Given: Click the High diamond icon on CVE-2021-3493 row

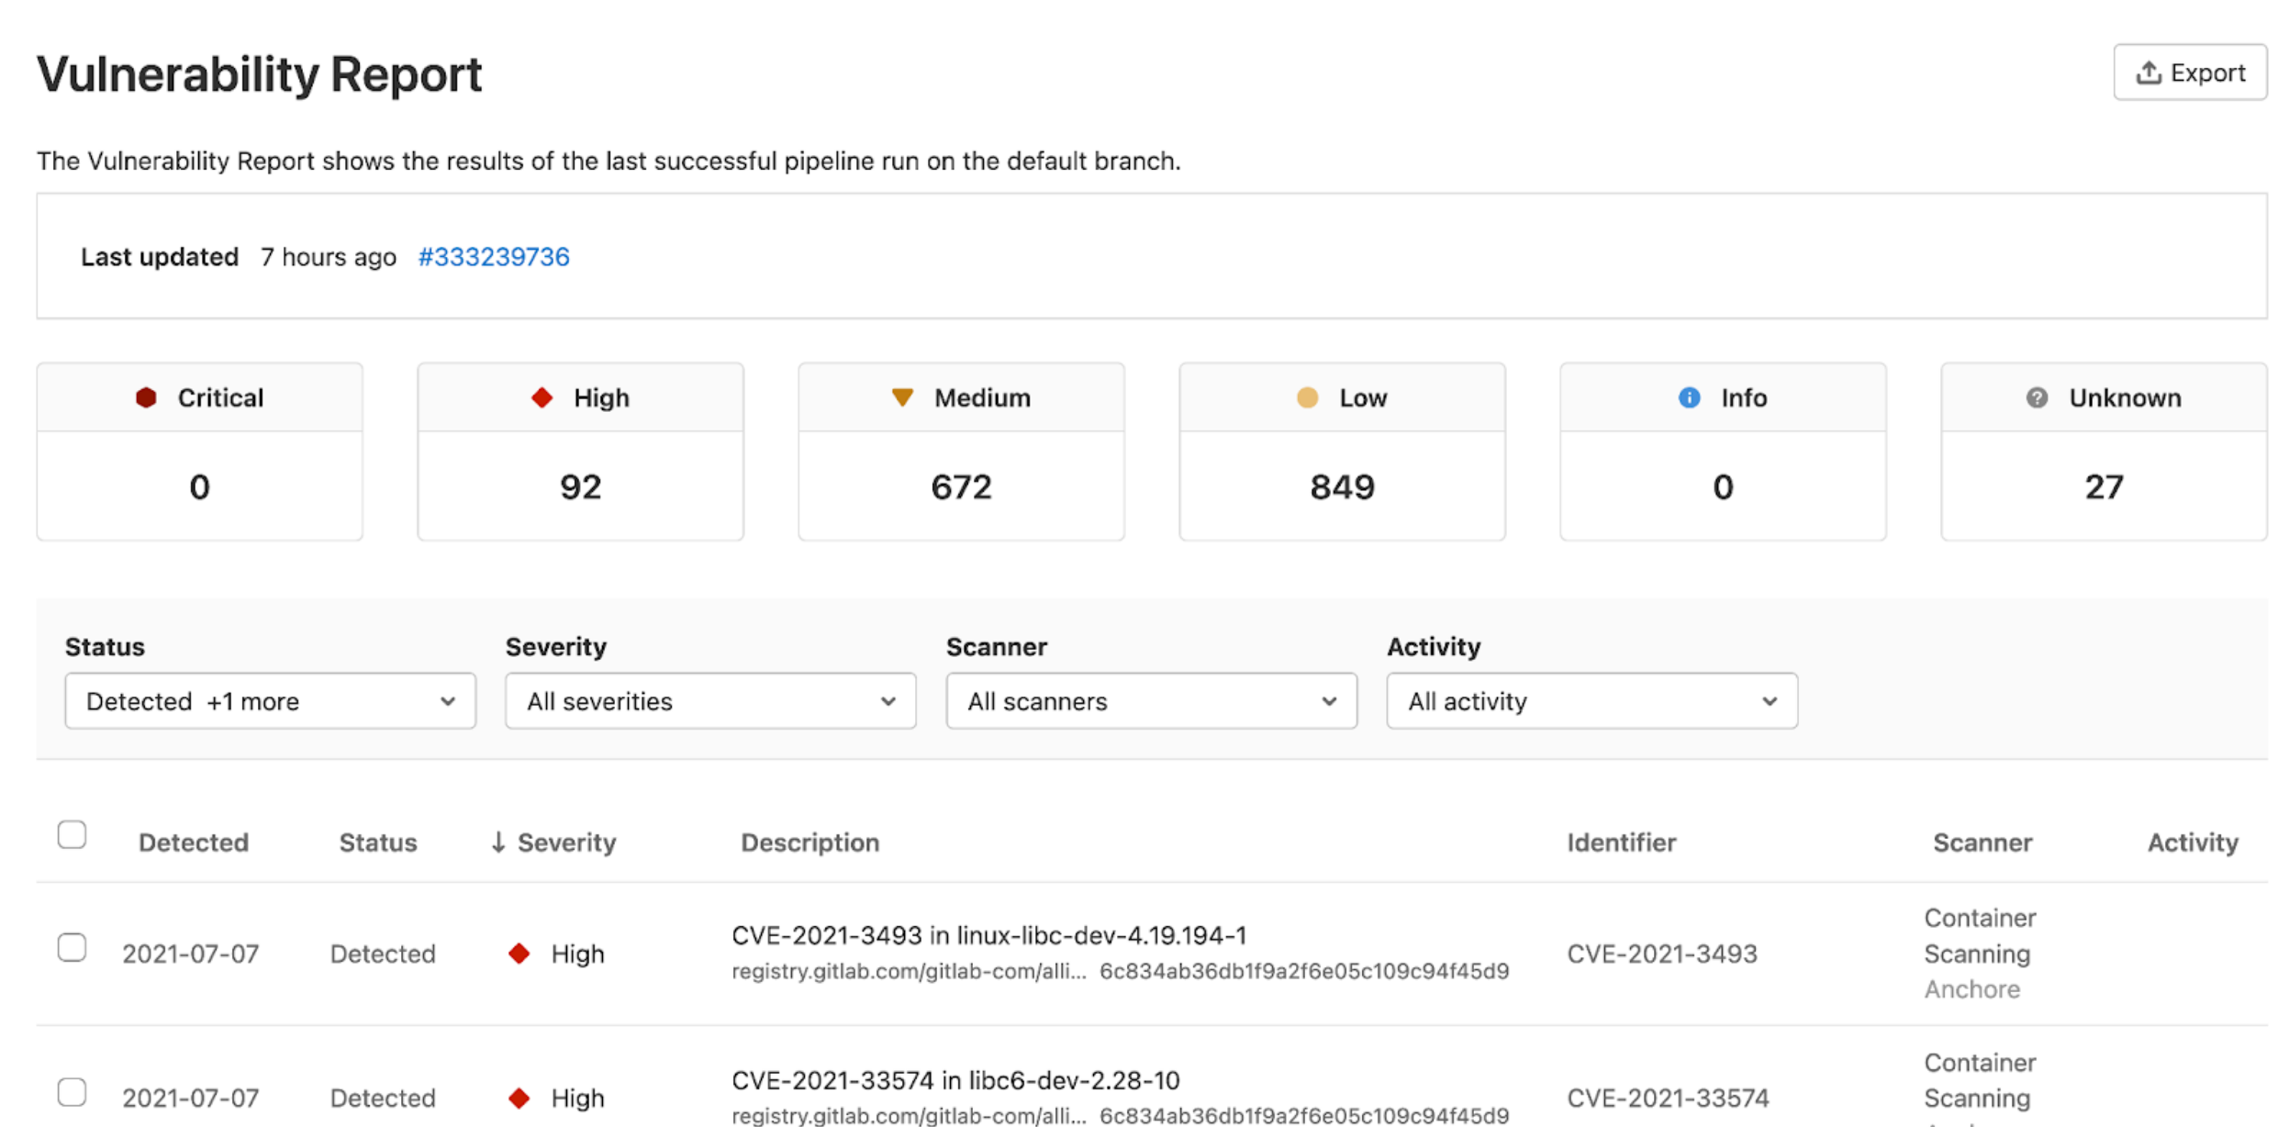Looking at the screenshot, I should point(519,954).
